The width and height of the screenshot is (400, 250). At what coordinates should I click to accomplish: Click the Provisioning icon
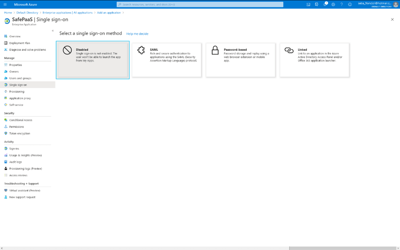point(6,91)
